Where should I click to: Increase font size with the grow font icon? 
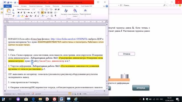[36, 16]
